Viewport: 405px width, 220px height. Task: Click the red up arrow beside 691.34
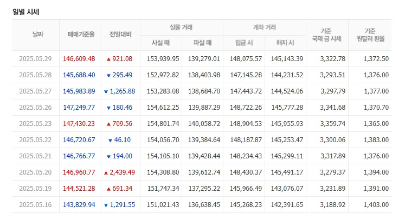pyautogui.click(x=109, y=189)
